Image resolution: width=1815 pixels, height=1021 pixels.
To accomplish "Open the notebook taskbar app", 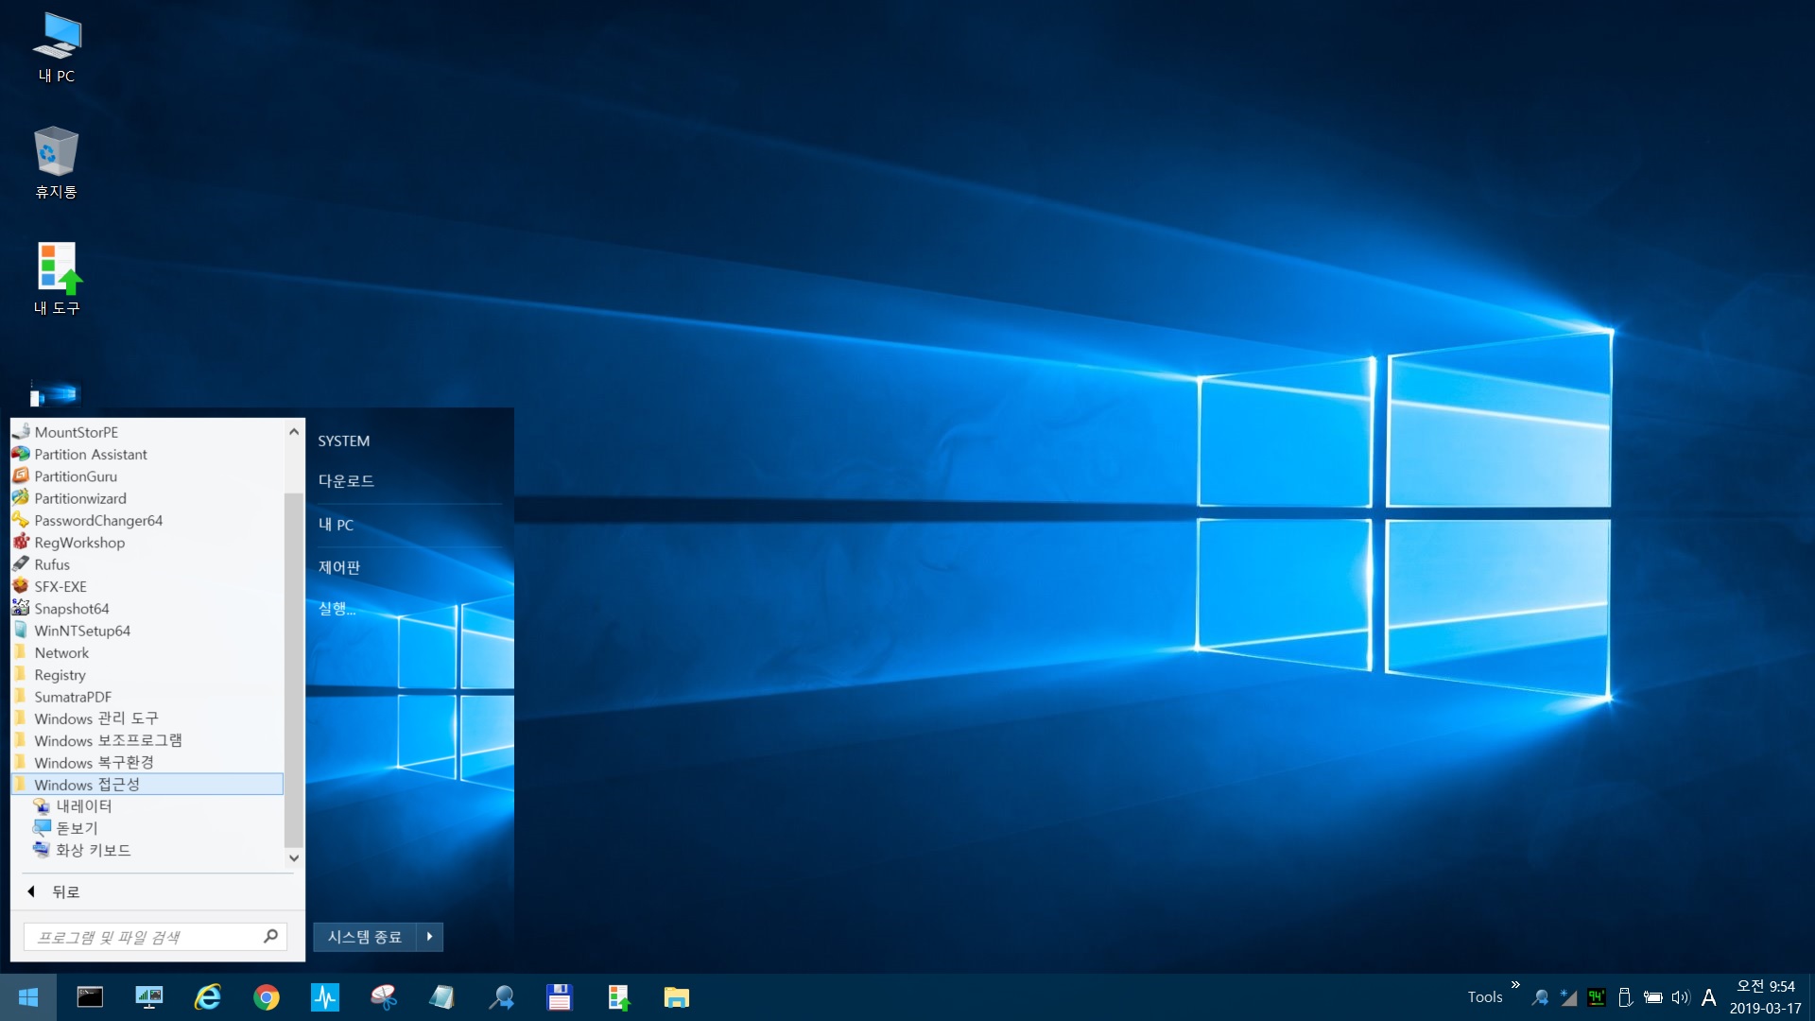I will (x=442, y=997).
